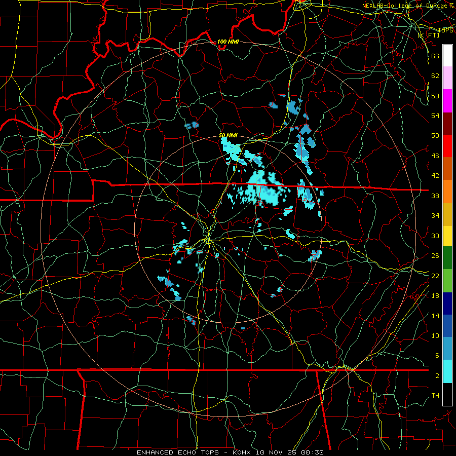This screenshot has height=456, width=456.
Task: Select the light pink legend swatch
Action: [x=447, y=78]
